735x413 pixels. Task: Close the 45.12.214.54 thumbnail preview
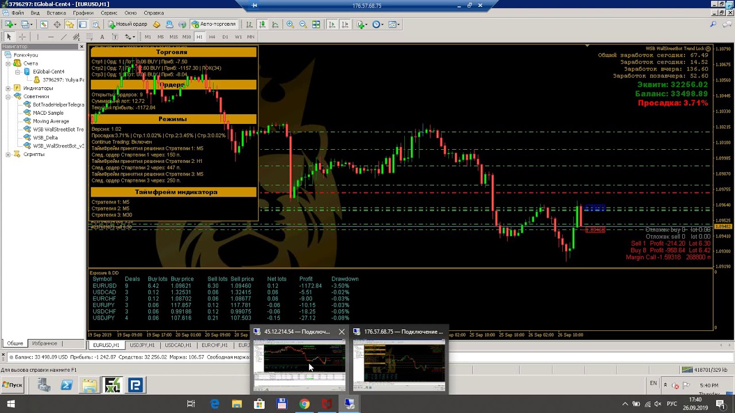[x=342, y=332]
